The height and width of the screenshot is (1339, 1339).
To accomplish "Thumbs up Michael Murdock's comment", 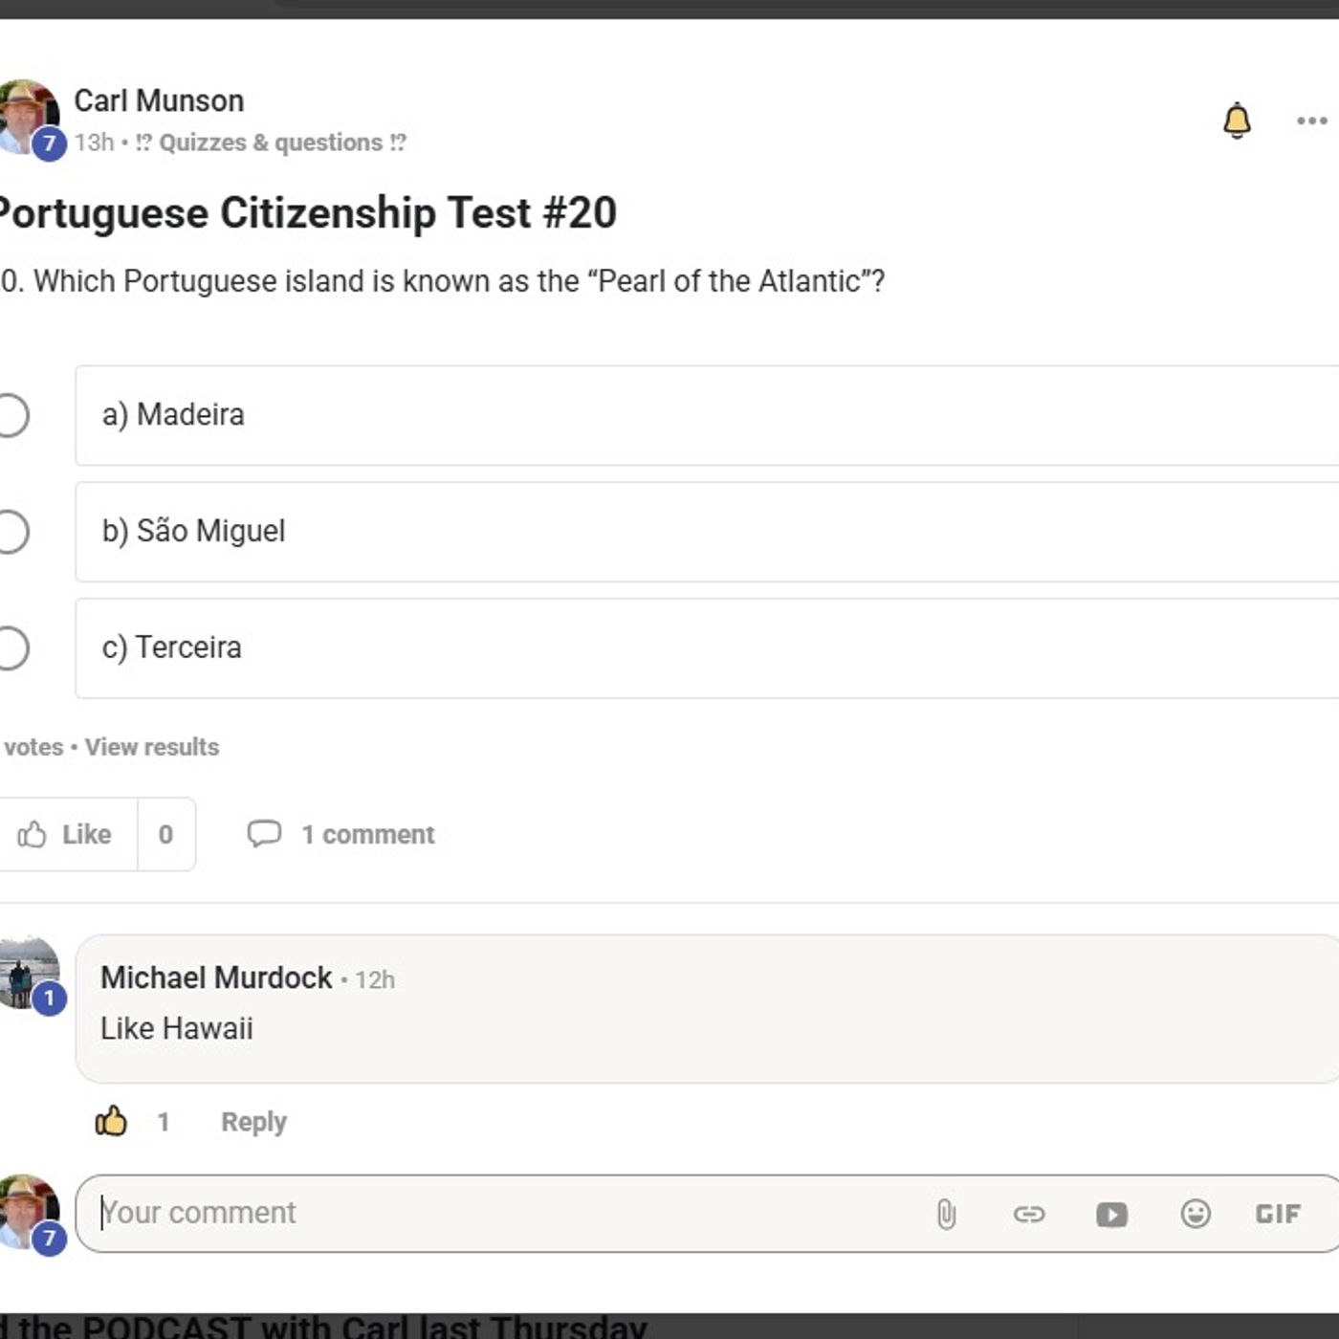I will click(111, 1121).
